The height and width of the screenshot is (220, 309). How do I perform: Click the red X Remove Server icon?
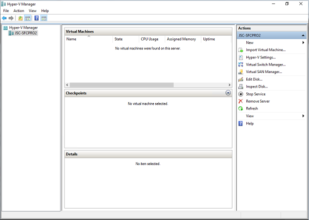click(x=240, y=101)
